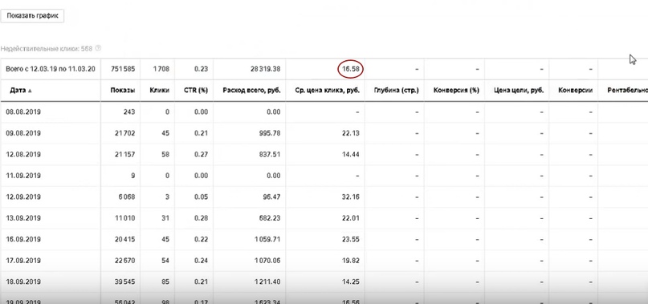
Task: Select spend value 1 070.06
Action: tap(268, 261)
